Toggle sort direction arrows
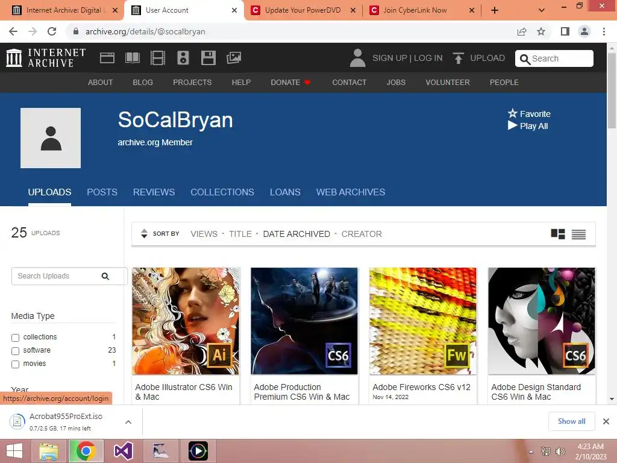The width and height of the screenshot is (617, 463). point(144,233)
